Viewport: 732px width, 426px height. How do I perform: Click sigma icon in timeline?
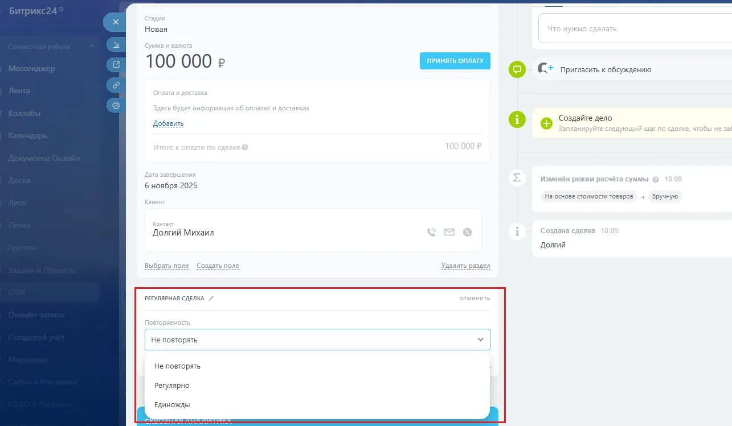pos(517,178)
